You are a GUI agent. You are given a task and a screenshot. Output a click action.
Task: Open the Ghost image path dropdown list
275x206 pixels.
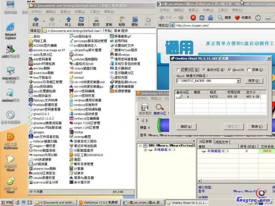coord(238,81)
